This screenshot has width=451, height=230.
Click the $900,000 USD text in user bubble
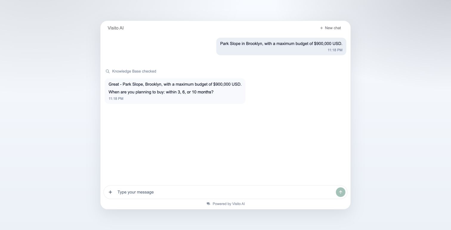coord(328,43)
